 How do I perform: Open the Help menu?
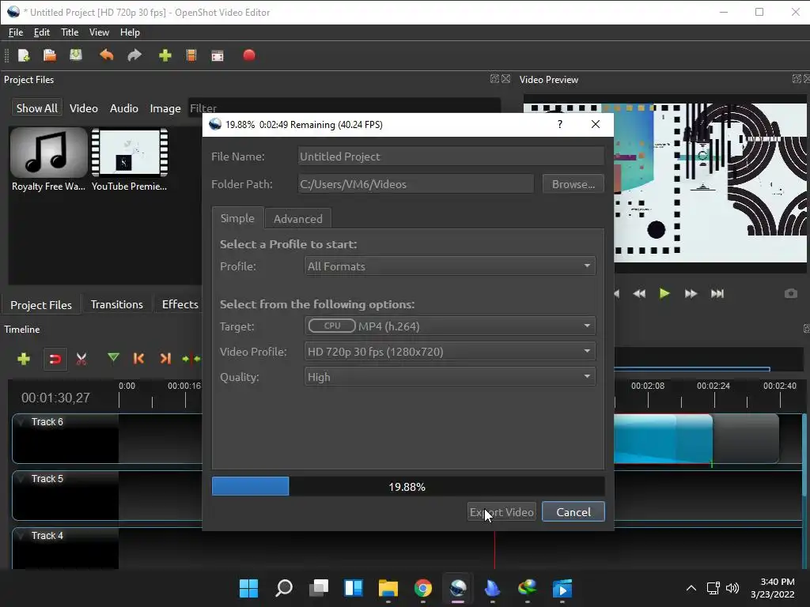coord(131,32)
